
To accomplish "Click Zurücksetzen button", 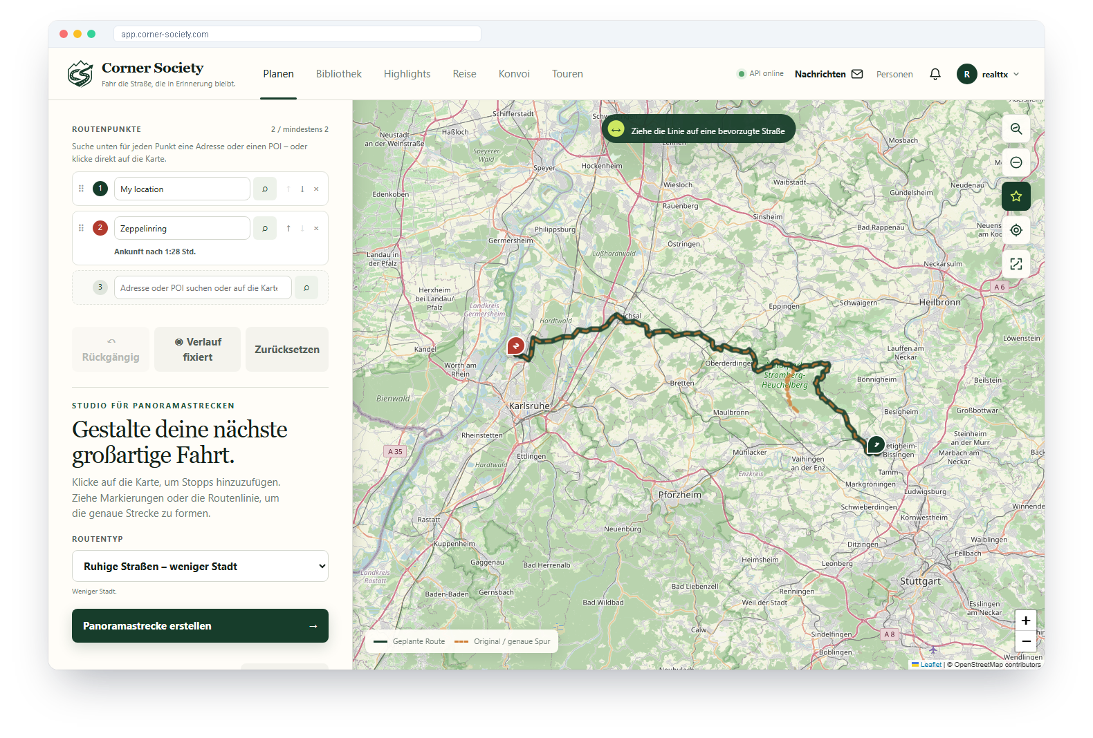I will tap(287, 350).
